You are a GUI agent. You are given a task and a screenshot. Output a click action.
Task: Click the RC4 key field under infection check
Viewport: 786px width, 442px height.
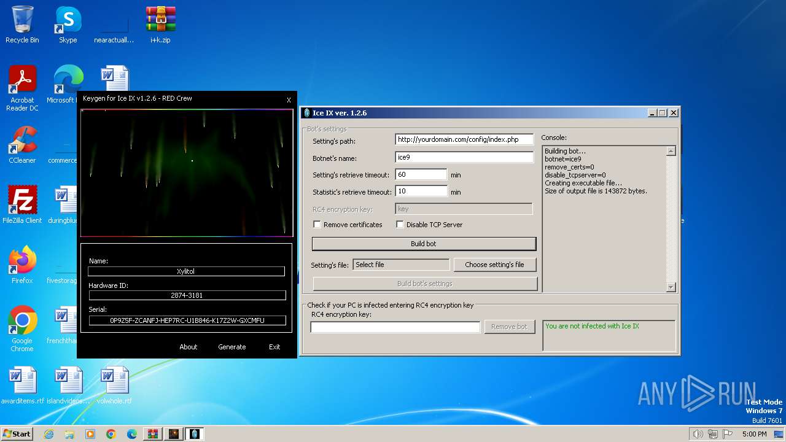pos(395,327)
